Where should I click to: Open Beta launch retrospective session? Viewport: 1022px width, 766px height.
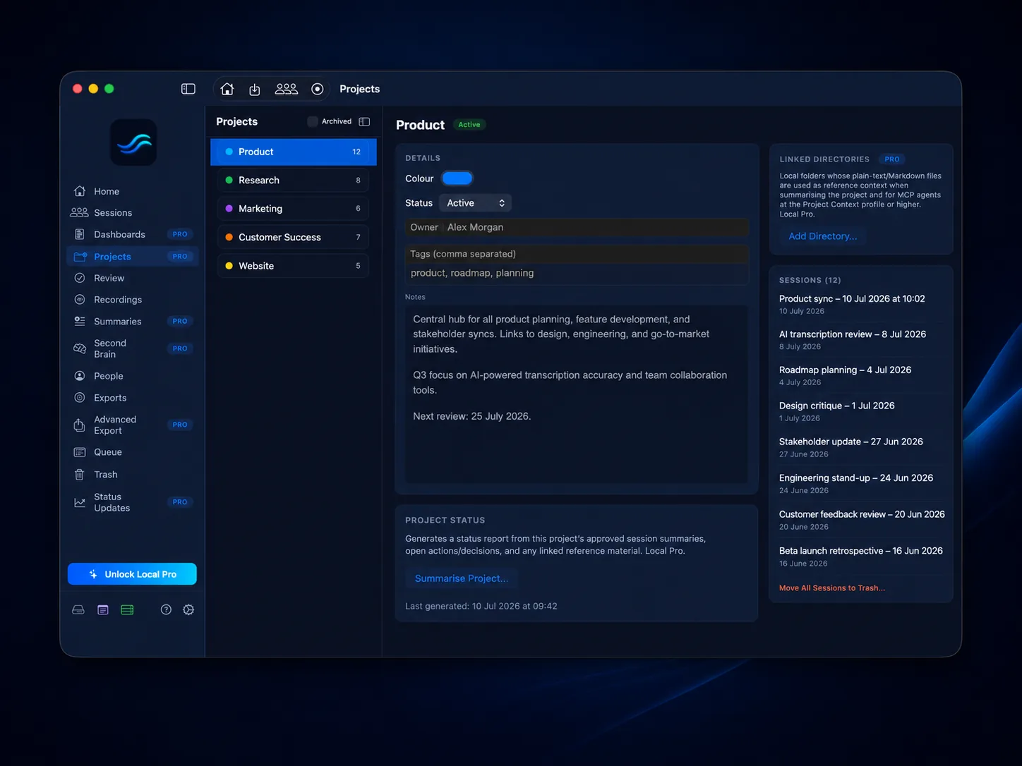click(861, 557)
